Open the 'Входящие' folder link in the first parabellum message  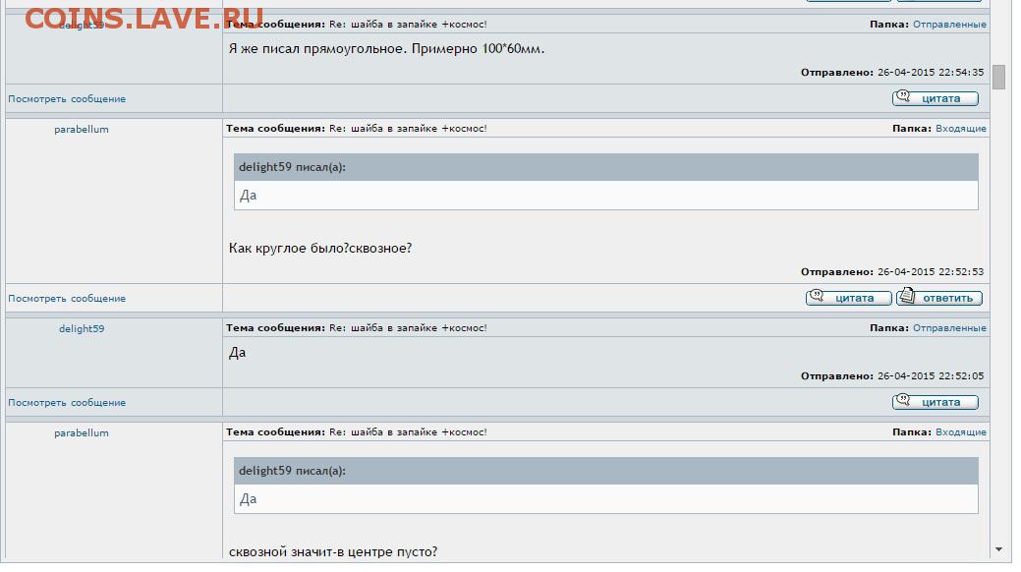coord(961,129)
